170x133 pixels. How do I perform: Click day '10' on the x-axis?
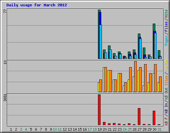[55, 129]
